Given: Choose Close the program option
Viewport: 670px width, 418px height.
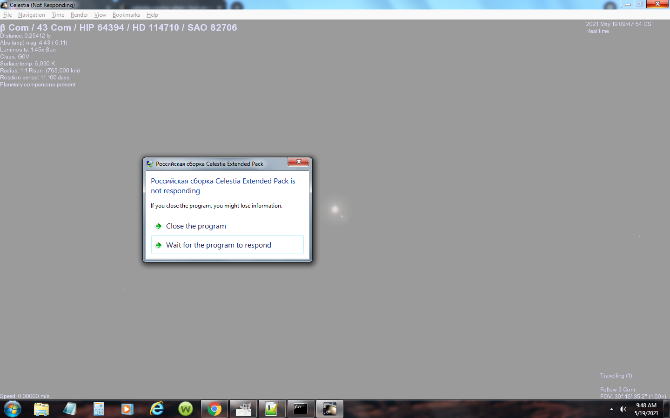Looking at the screenshot, I should (x=227, y=226).
